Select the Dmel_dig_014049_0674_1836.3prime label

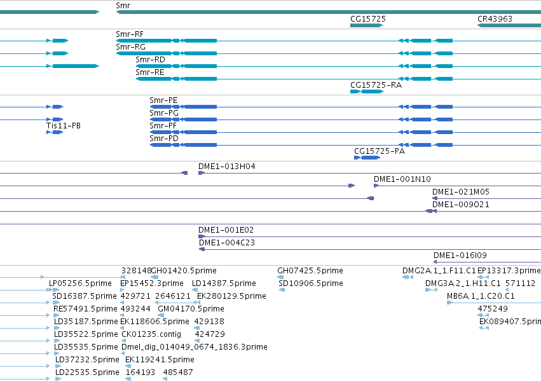click(x=195, y=348)
